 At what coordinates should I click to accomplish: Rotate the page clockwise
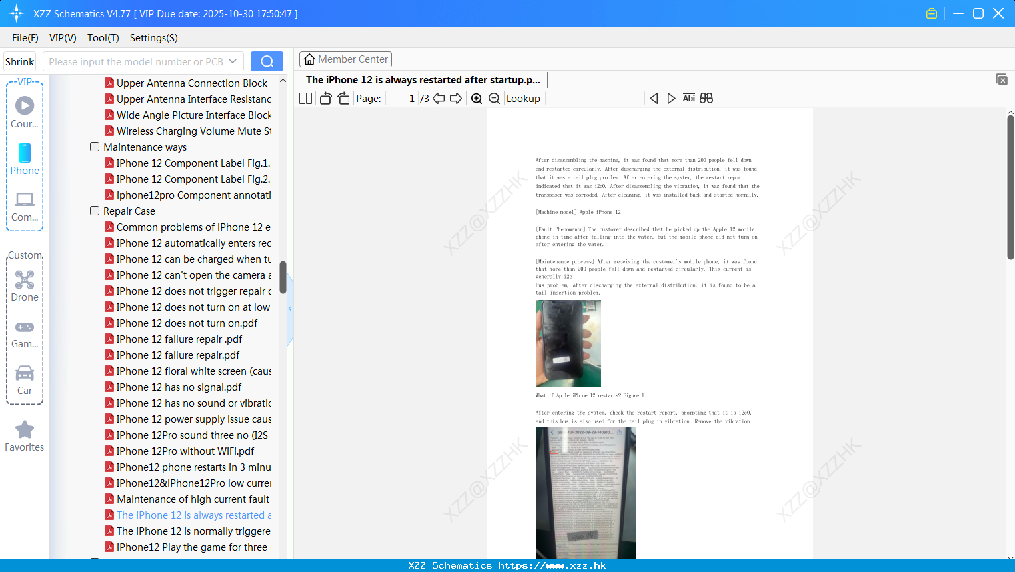coord(343,98)
